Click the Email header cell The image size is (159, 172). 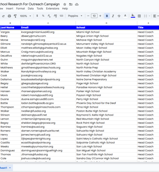click(48, 28)
